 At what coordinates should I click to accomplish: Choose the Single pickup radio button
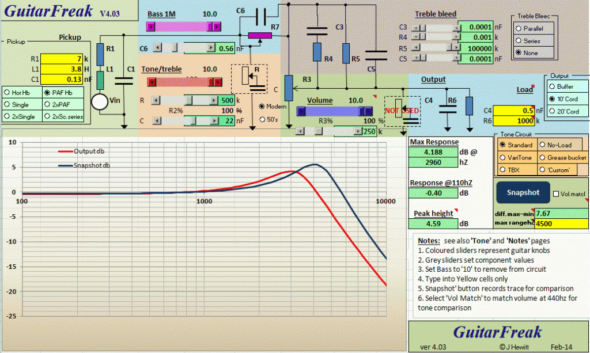coord(7,104)
